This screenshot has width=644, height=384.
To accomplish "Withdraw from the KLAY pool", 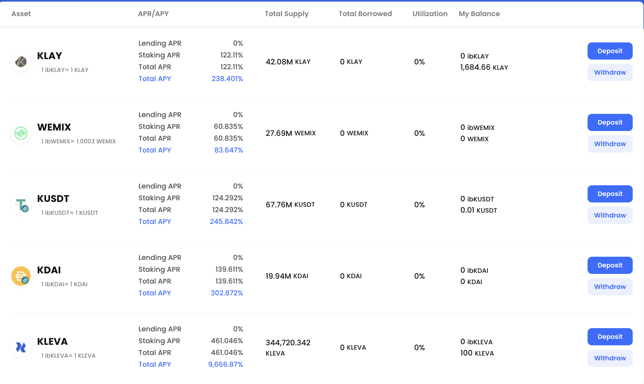I will (610, 73).
